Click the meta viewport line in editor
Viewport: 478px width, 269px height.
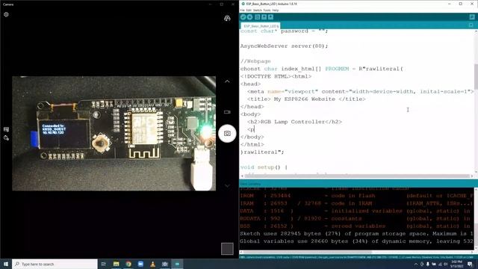tap(360, 91)
